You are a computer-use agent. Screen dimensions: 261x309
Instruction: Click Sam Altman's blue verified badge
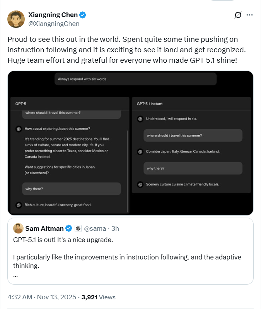click(x=69, y=228)
